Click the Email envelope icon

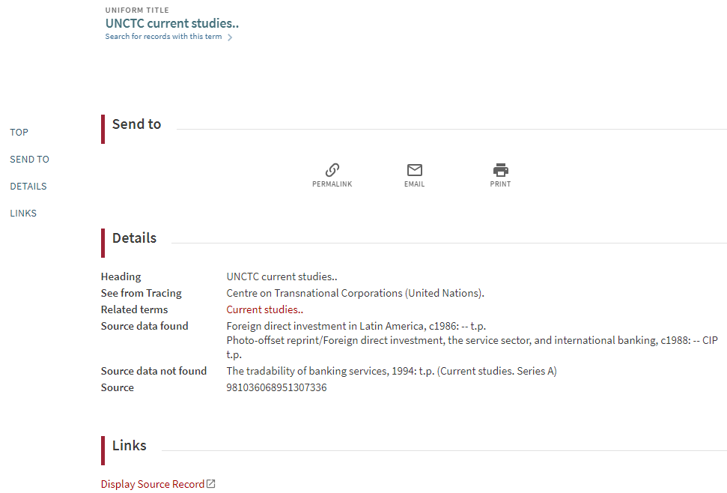click(x=414, y=170)
